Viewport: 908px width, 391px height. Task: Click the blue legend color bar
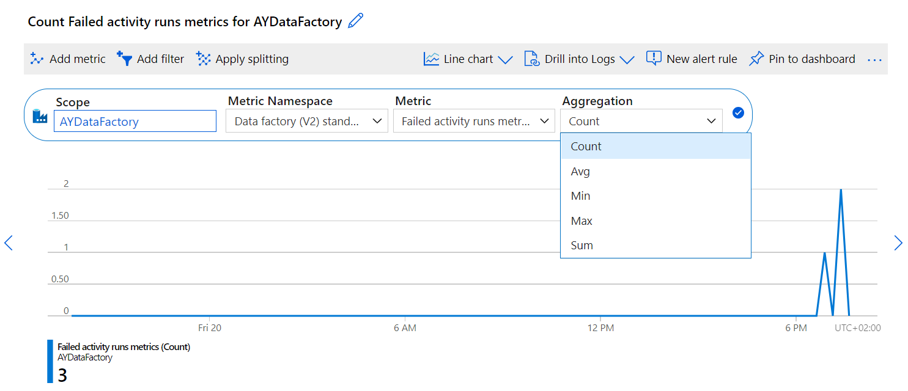[50, 361]
